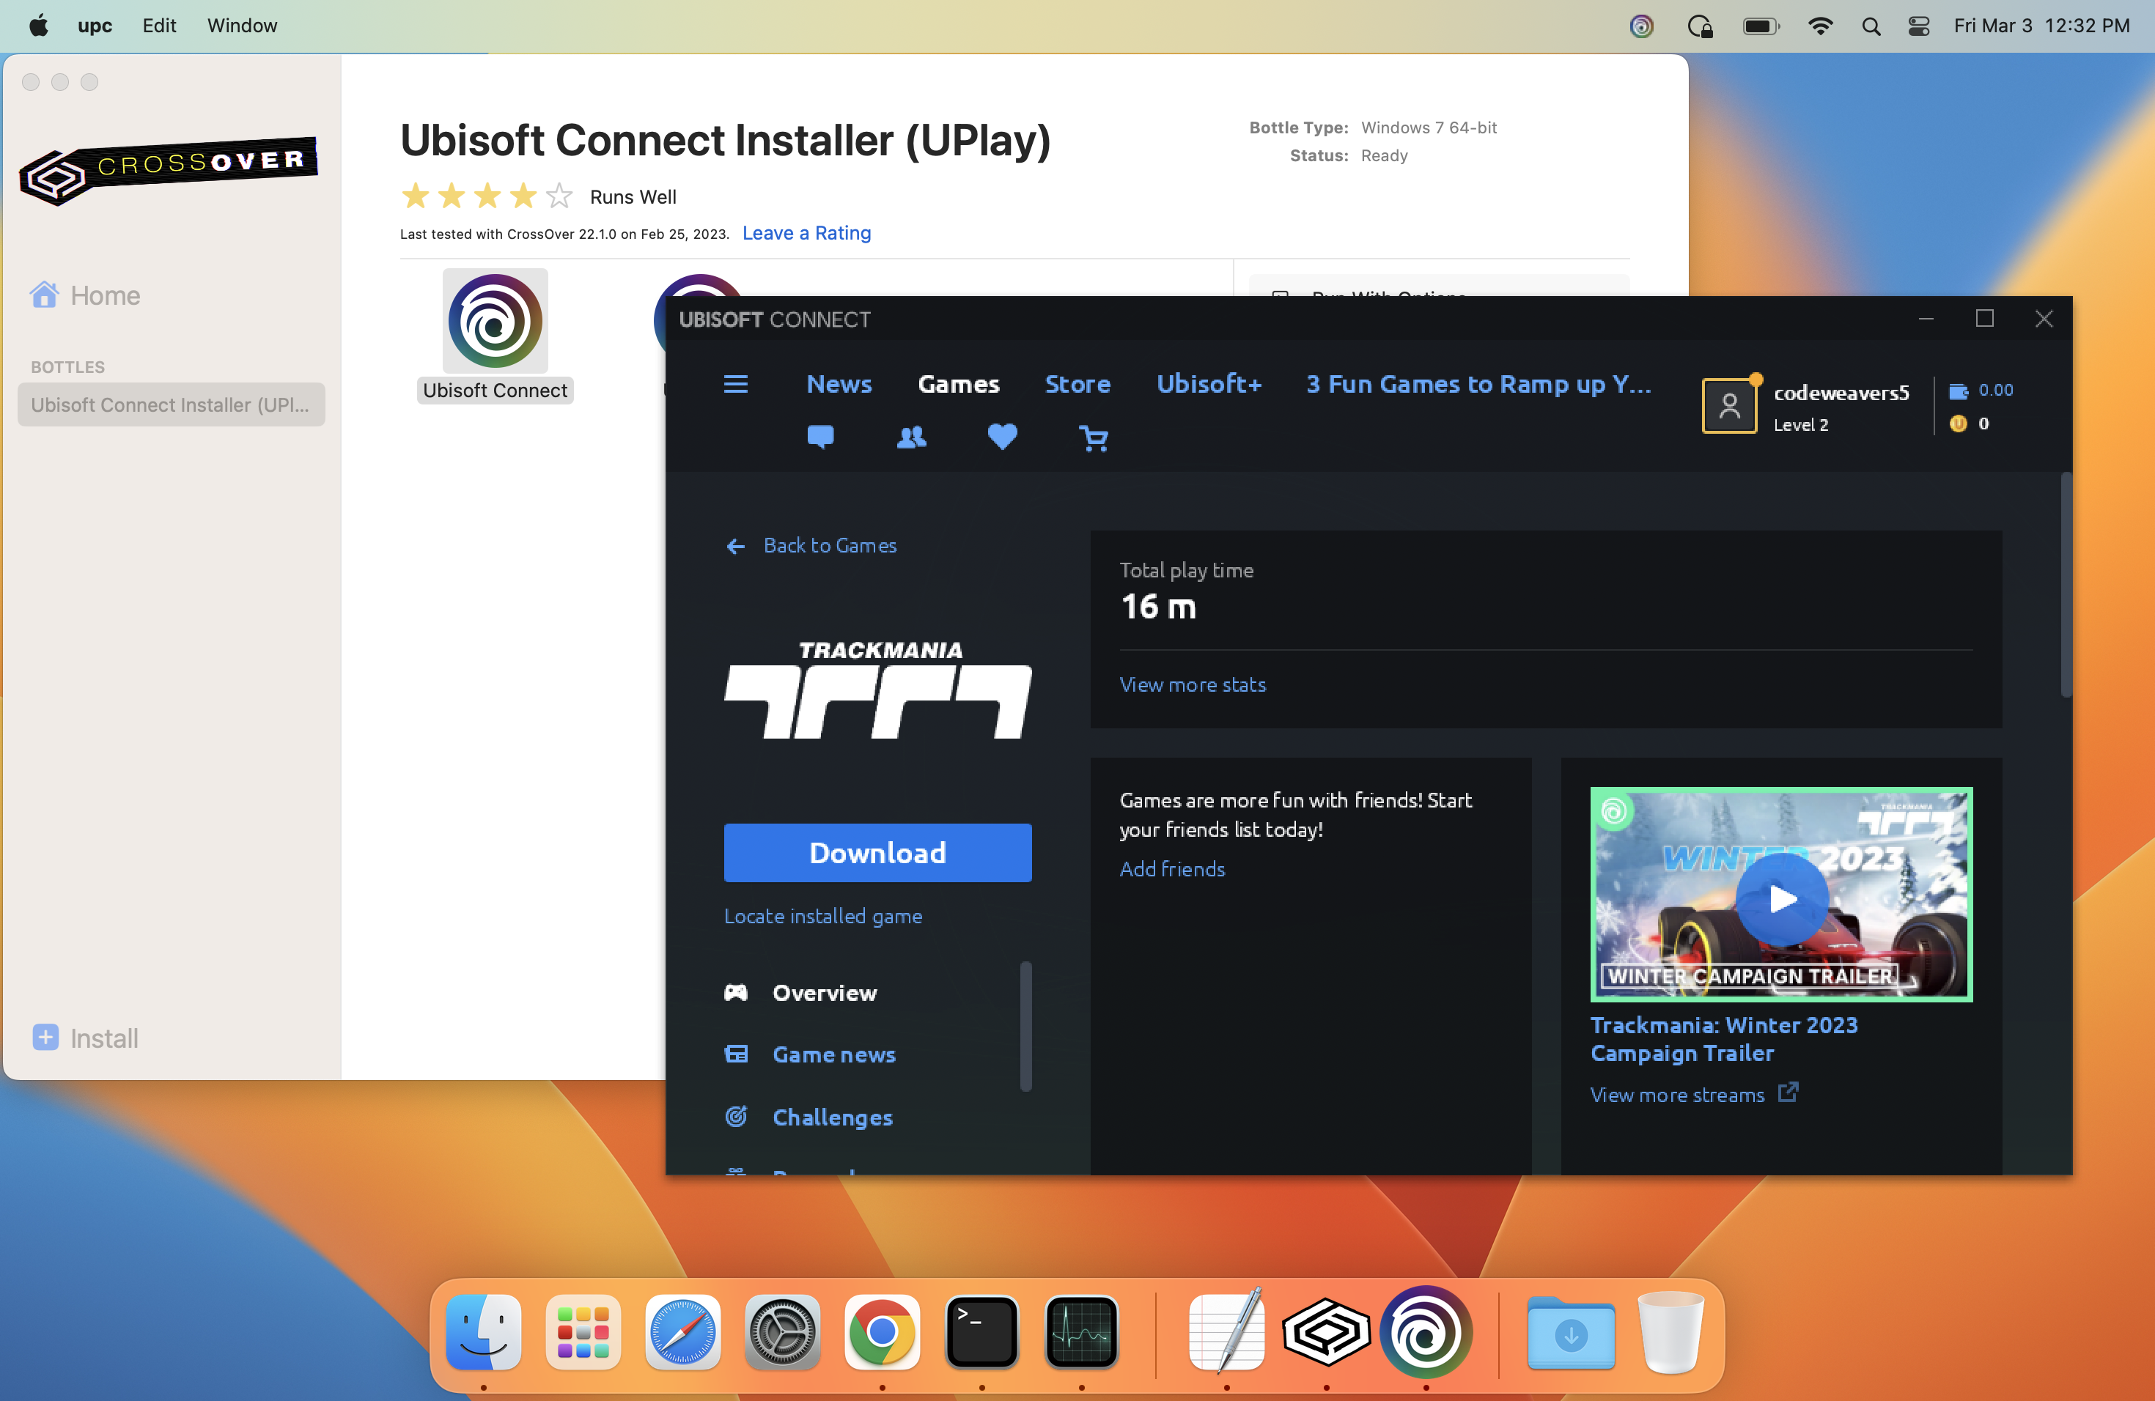The width and height of the screenshot is (2155, 1401).
Task: Click View more stats for Trackmania playtime
Action: coord(1192,683)
